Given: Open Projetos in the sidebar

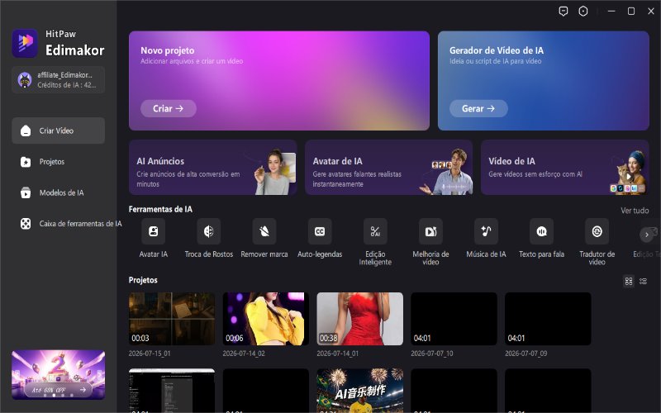Looking at the screenshot, I should point(58,161).
